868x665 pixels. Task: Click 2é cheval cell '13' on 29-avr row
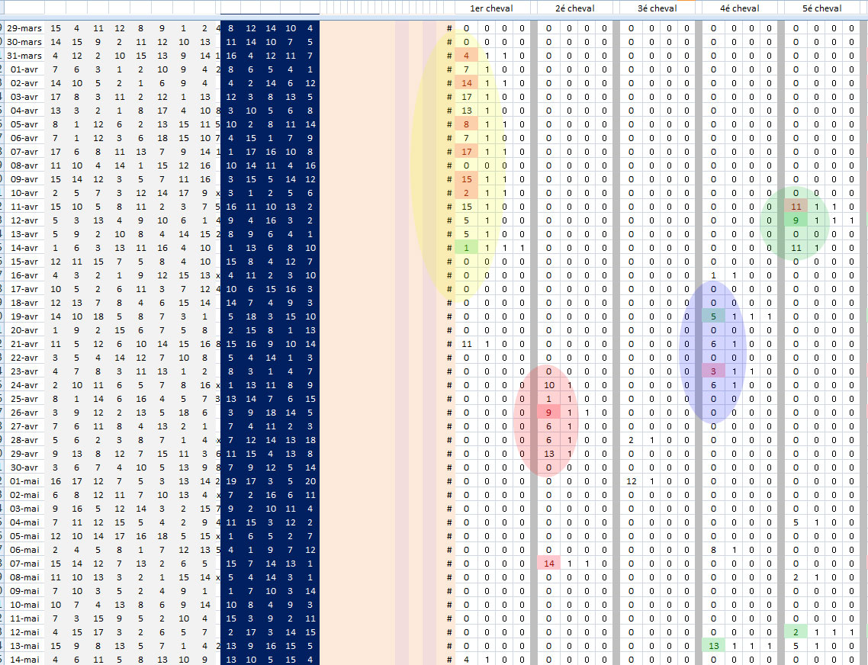[x=548, y=454]
